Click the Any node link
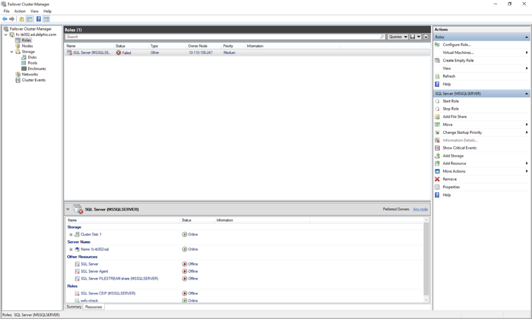The width and height of the screenshot is (532, 319). click(x=420, y=209)
